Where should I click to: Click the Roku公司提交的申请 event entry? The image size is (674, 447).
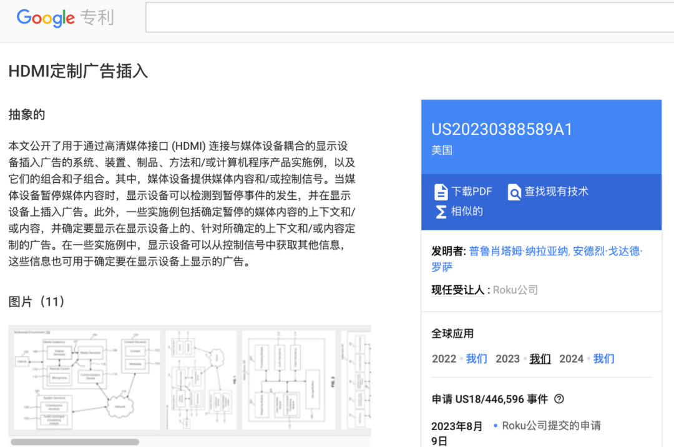552,426
